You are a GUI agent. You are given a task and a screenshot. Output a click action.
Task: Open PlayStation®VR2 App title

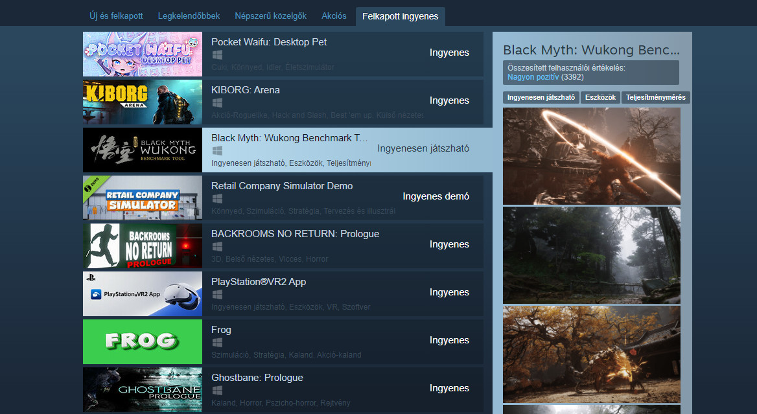[259, 282]
